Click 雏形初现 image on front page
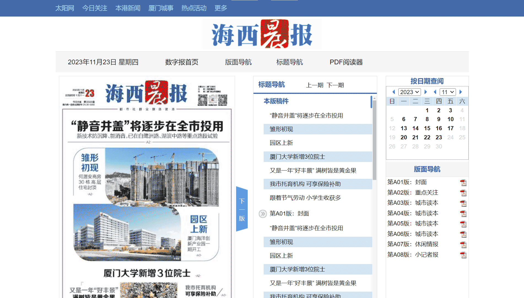 coord(163,177)
